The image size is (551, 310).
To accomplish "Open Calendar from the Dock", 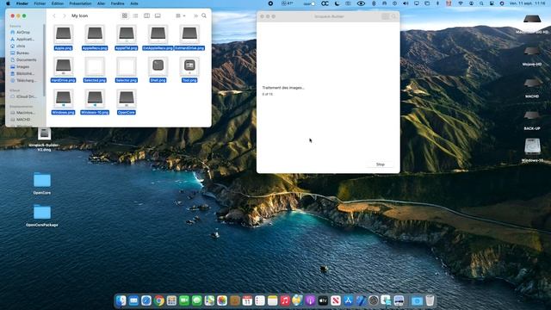I will tap(247, 301).
